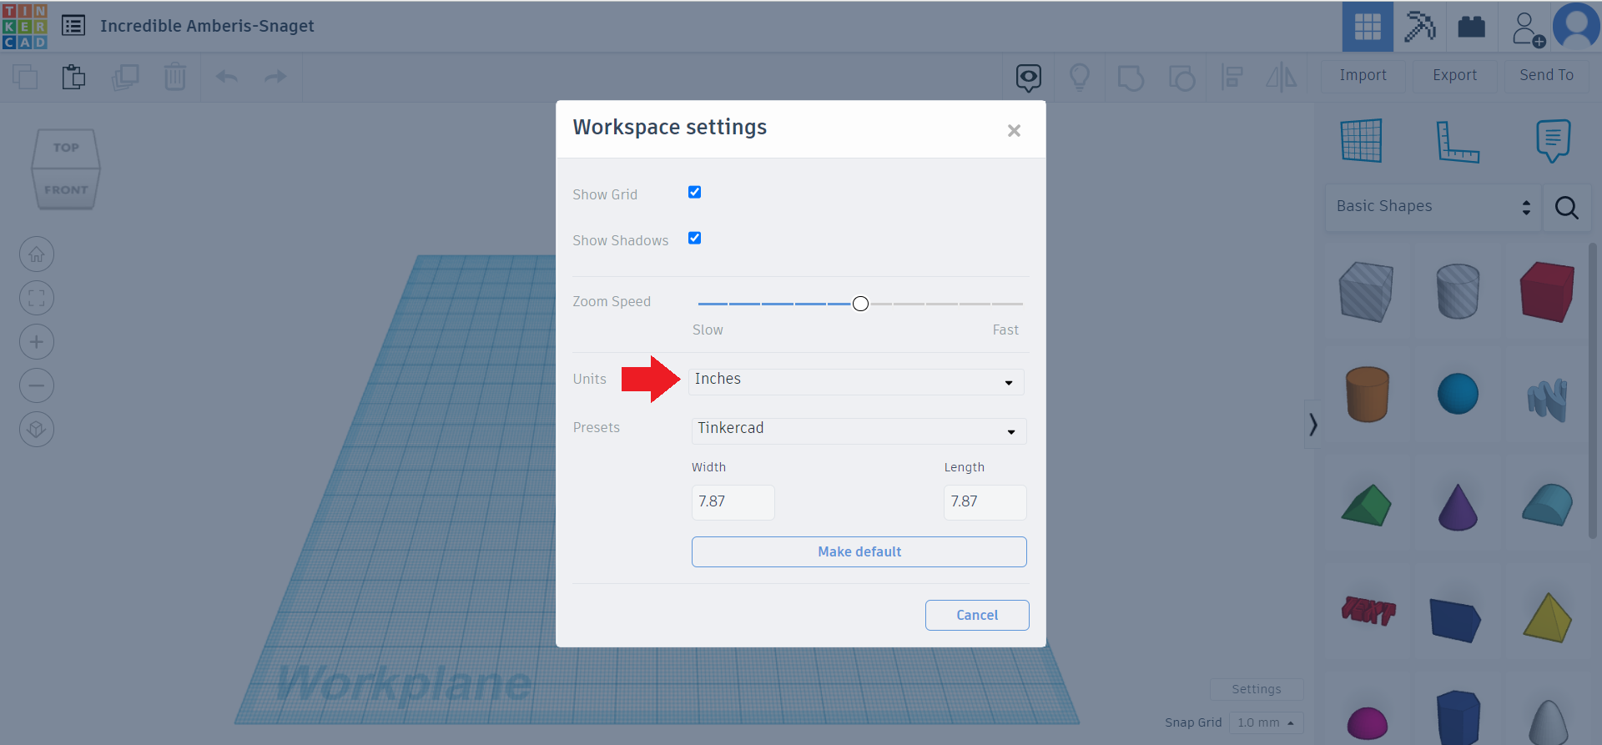Select the Scribble shape
Image resolution: width=1602 pixels, height=745 pixels.
[1548, 400]
